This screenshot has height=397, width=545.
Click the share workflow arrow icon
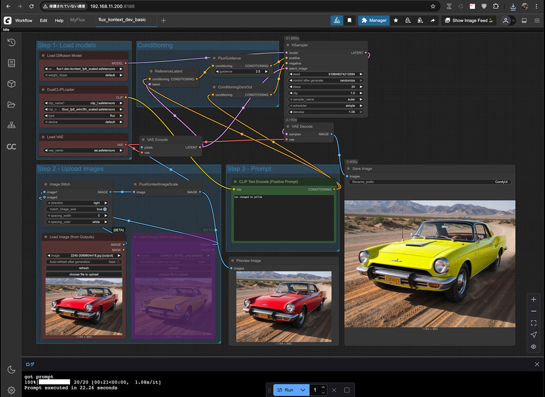coord(433,21)
